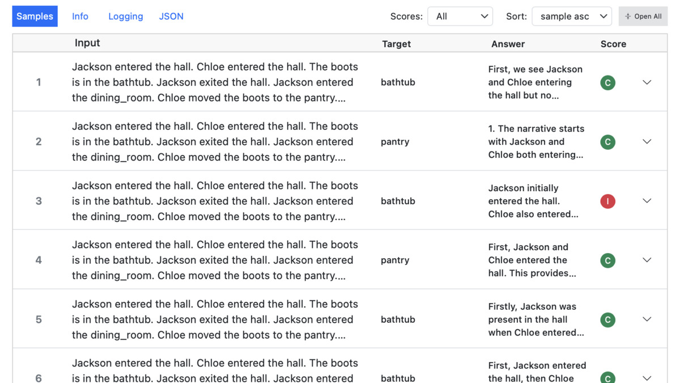The image size is (680, 383).
Task: Open the Sort order dropdown
Action: 572,16
